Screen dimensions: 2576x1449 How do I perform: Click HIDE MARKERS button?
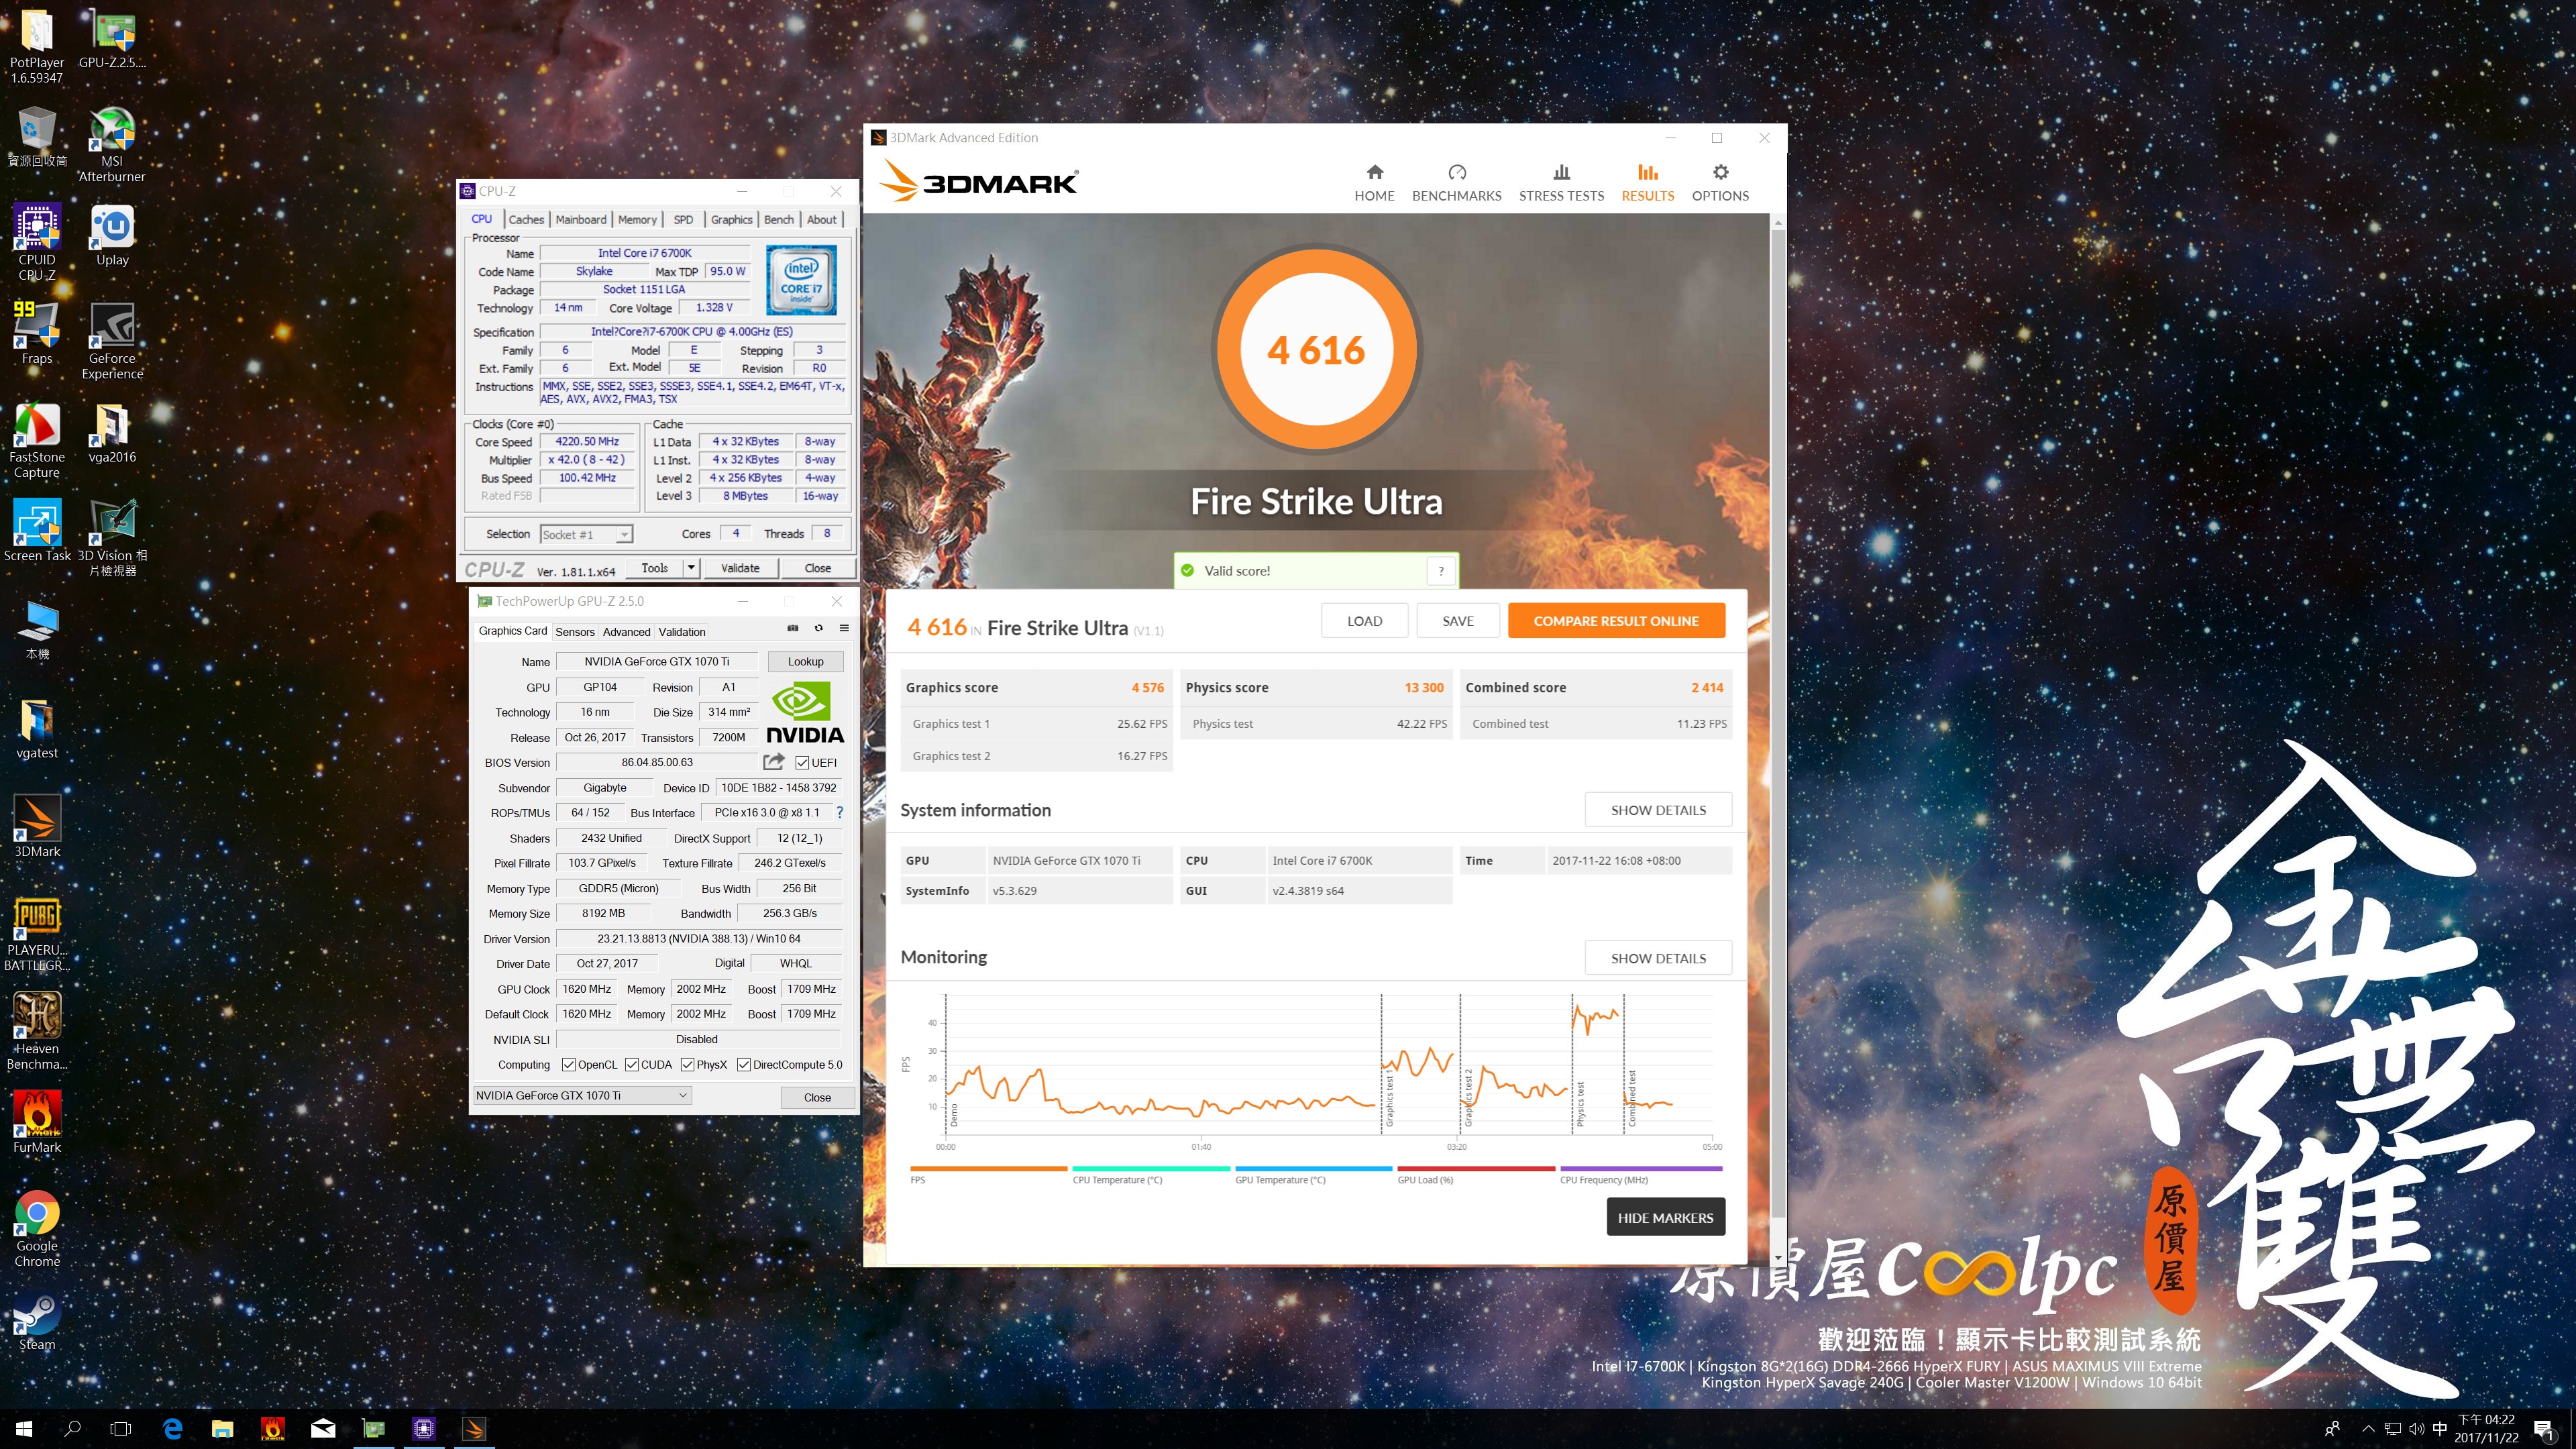1665,1217
